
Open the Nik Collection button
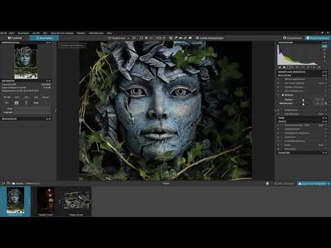point(284,183)
